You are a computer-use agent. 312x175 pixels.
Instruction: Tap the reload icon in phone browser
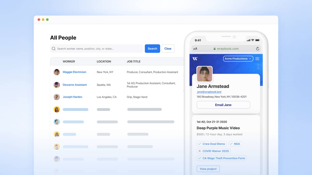point(258,48)
